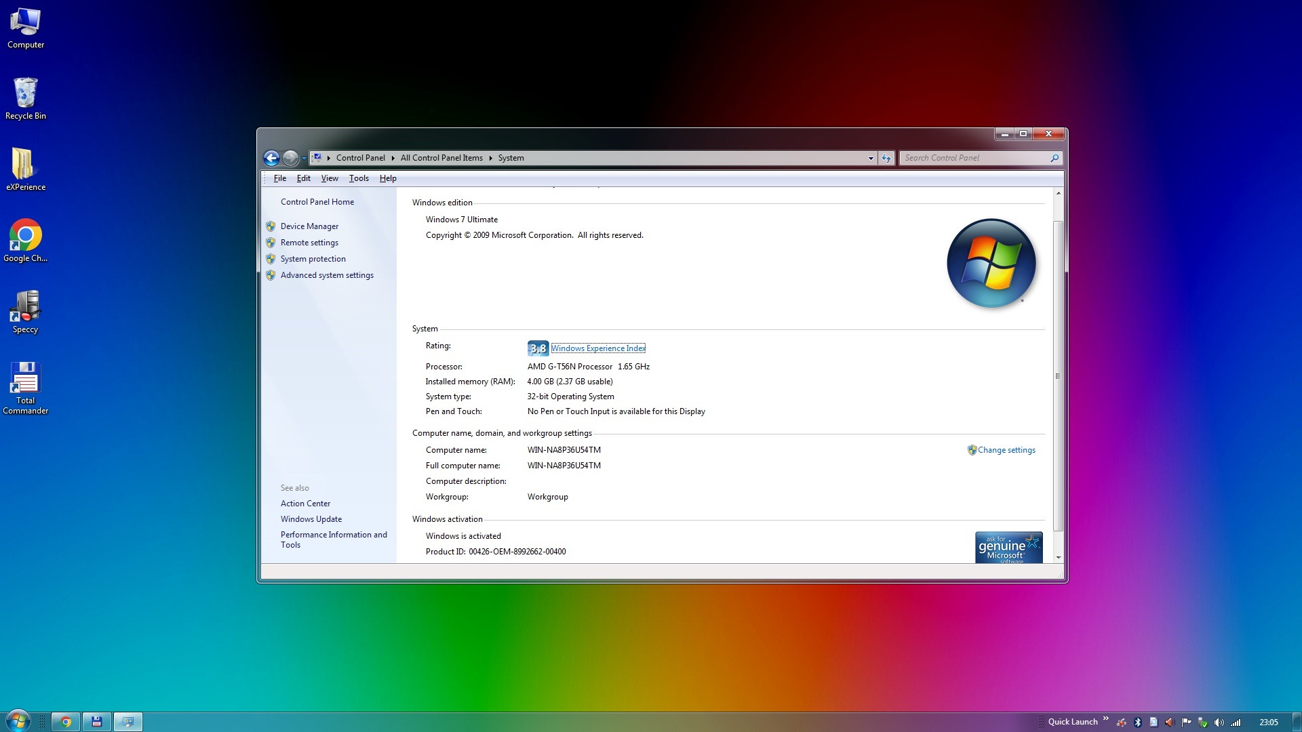The image size is (1302, 732).
Task: Open Device Manager from sidebar
Action: point(309,226)
